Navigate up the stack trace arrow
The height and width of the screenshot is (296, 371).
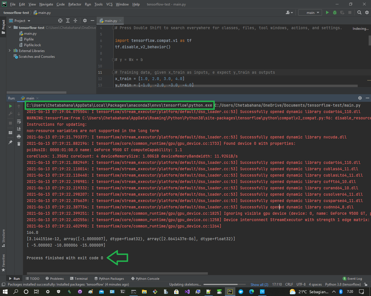click(19, 106)
